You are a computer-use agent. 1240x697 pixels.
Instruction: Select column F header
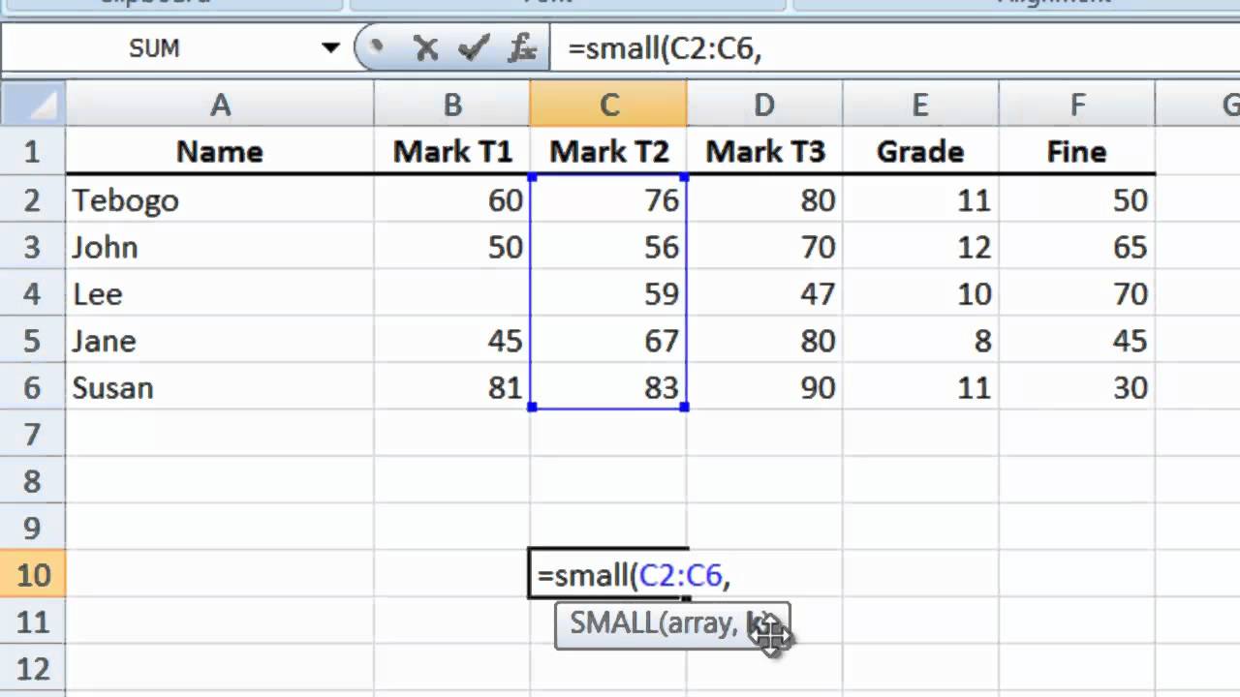pos(1077,105)
